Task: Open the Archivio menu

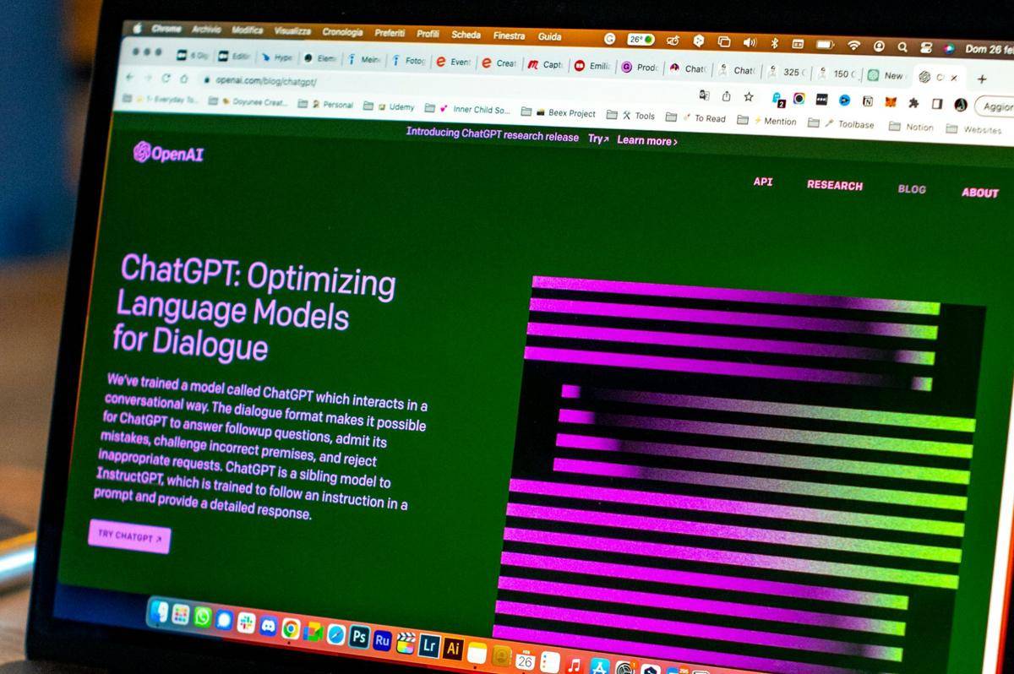Action: click(206, 29)
